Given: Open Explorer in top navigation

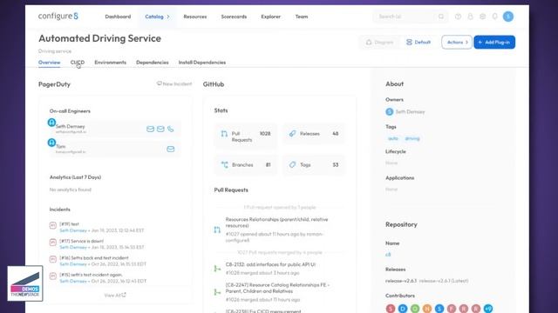Looking at the screenshot, I should click(271, 17).
